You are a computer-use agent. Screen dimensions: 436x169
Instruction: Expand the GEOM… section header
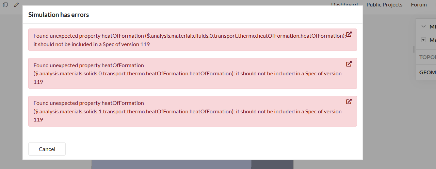pos(427,72)
